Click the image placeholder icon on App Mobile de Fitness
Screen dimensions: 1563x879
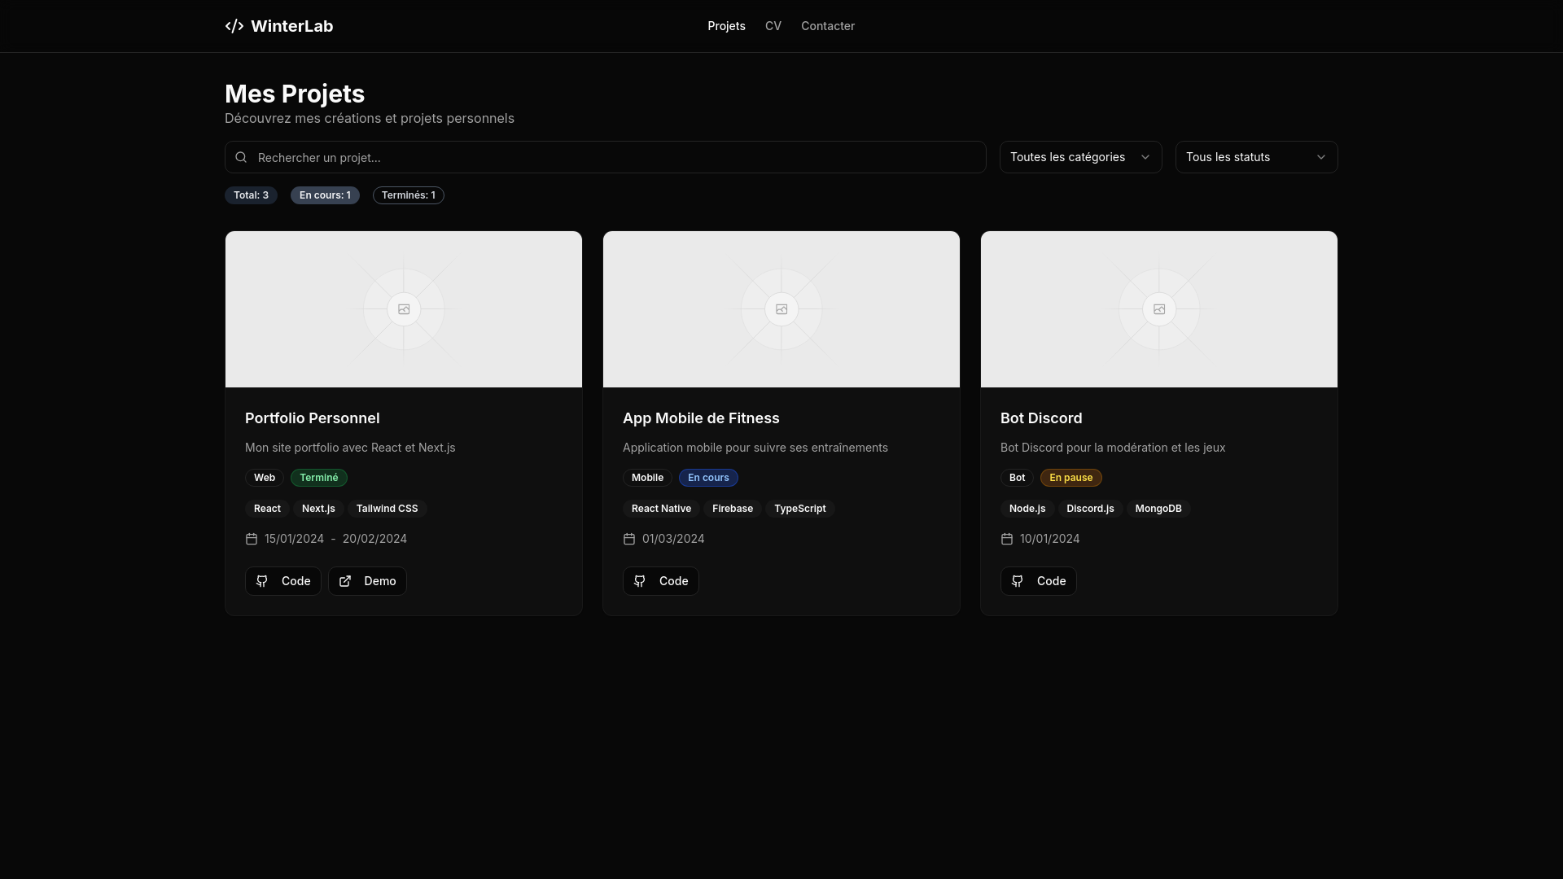point(781,309)
